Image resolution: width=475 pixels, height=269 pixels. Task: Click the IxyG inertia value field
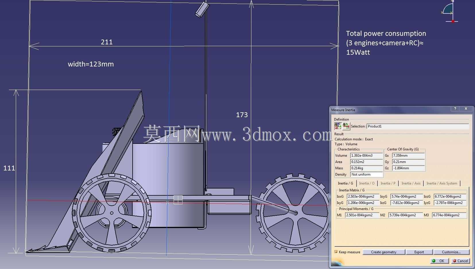click(x=363, y=203)
